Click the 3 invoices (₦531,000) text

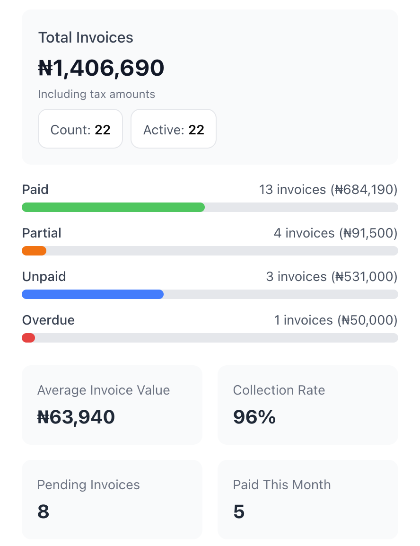(332, 276)
